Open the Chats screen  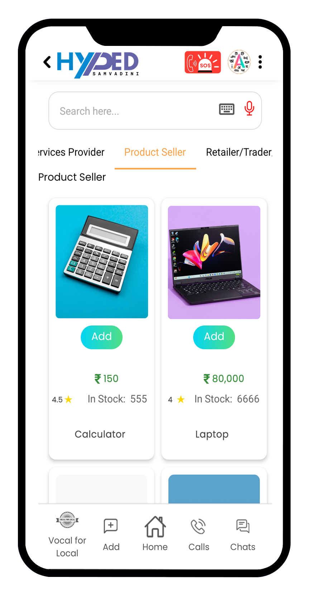pos(243,535)
